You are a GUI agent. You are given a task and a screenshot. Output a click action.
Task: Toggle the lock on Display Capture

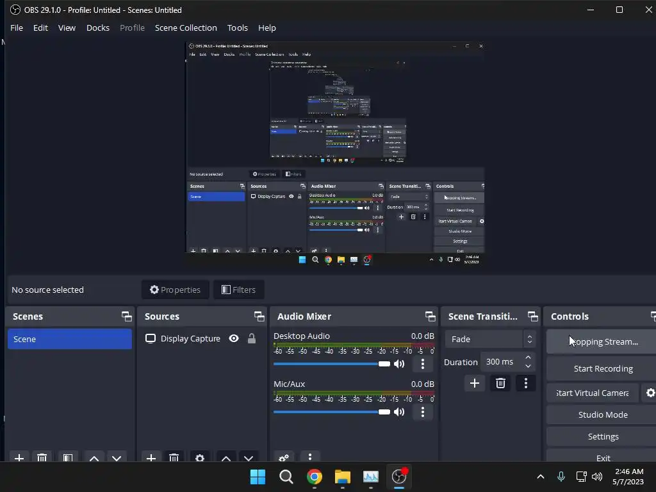[251, 338]
